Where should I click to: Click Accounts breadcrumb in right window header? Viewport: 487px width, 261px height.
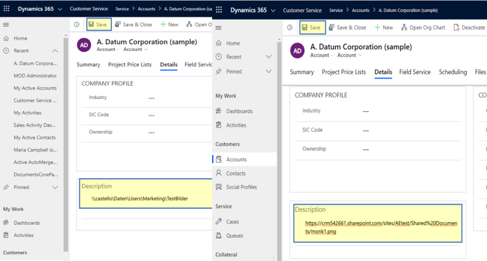(x=360, y=10)
